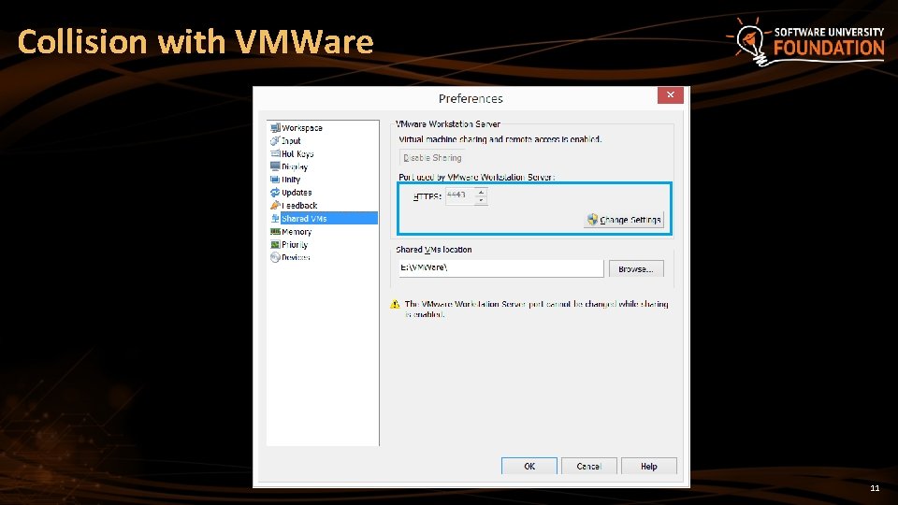The image size is (898, 505).
Task: Increase the HTTPS port with up arrow
Action: coord(481,193)
